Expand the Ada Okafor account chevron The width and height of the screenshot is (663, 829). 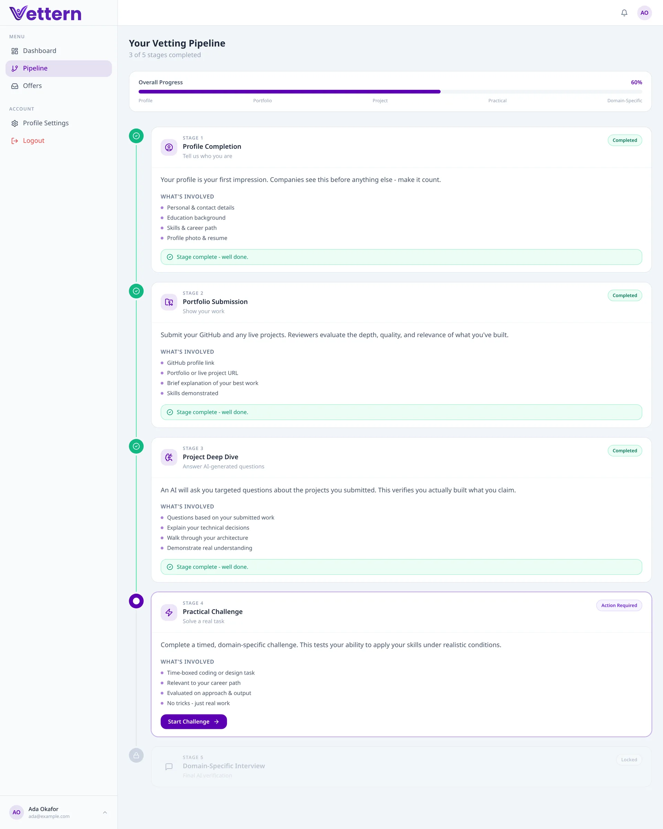click(105, 812)
